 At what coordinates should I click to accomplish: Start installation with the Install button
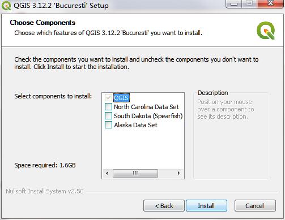(206, 206)
